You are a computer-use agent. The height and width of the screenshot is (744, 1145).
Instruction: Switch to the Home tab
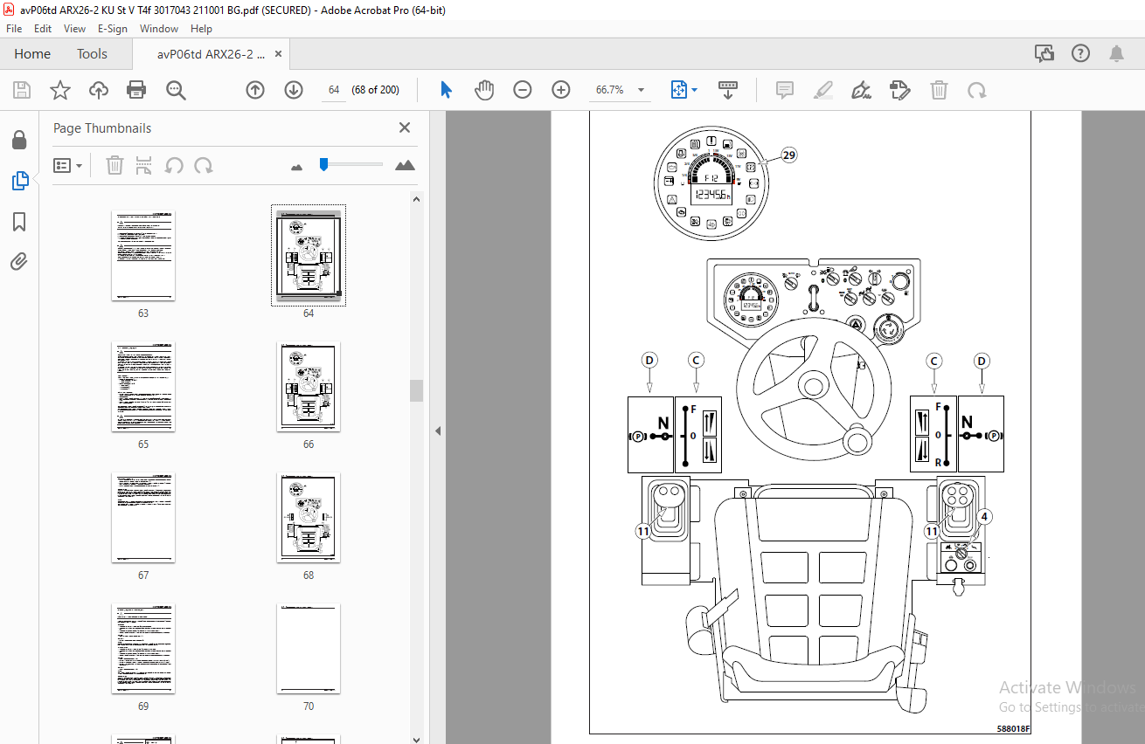click(x=32, y=54)
